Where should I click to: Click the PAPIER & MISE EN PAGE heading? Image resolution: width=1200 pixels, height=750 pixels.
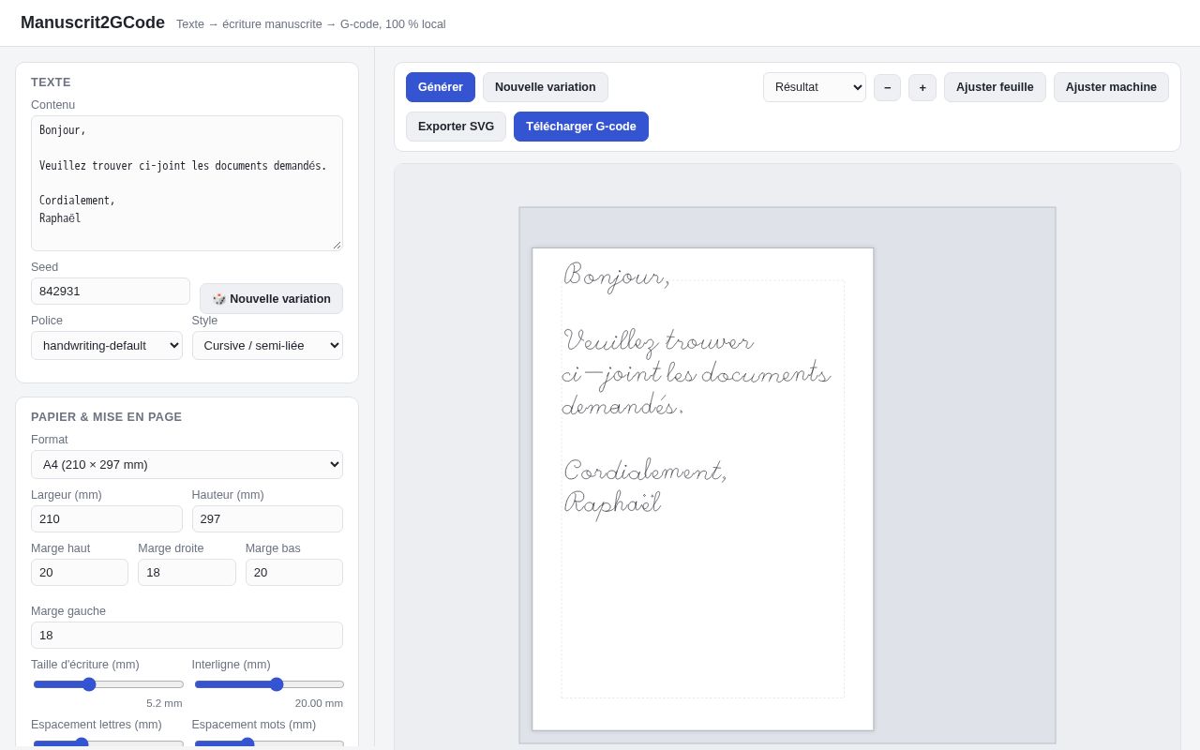coord(107,416)
